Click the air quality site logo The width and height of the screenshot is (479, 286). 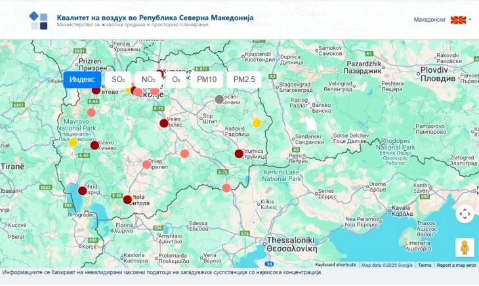(39, 20)
